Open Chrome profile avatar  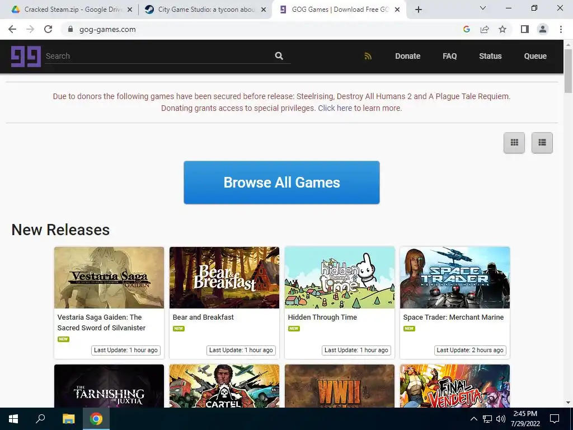click(x=543, y=29)
